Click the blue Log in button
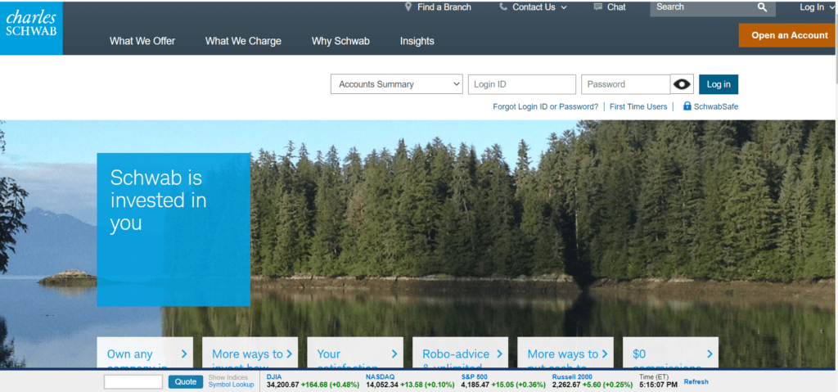This screenshot has width=838, height=392. pyautogui.click(x=719, y=84)
